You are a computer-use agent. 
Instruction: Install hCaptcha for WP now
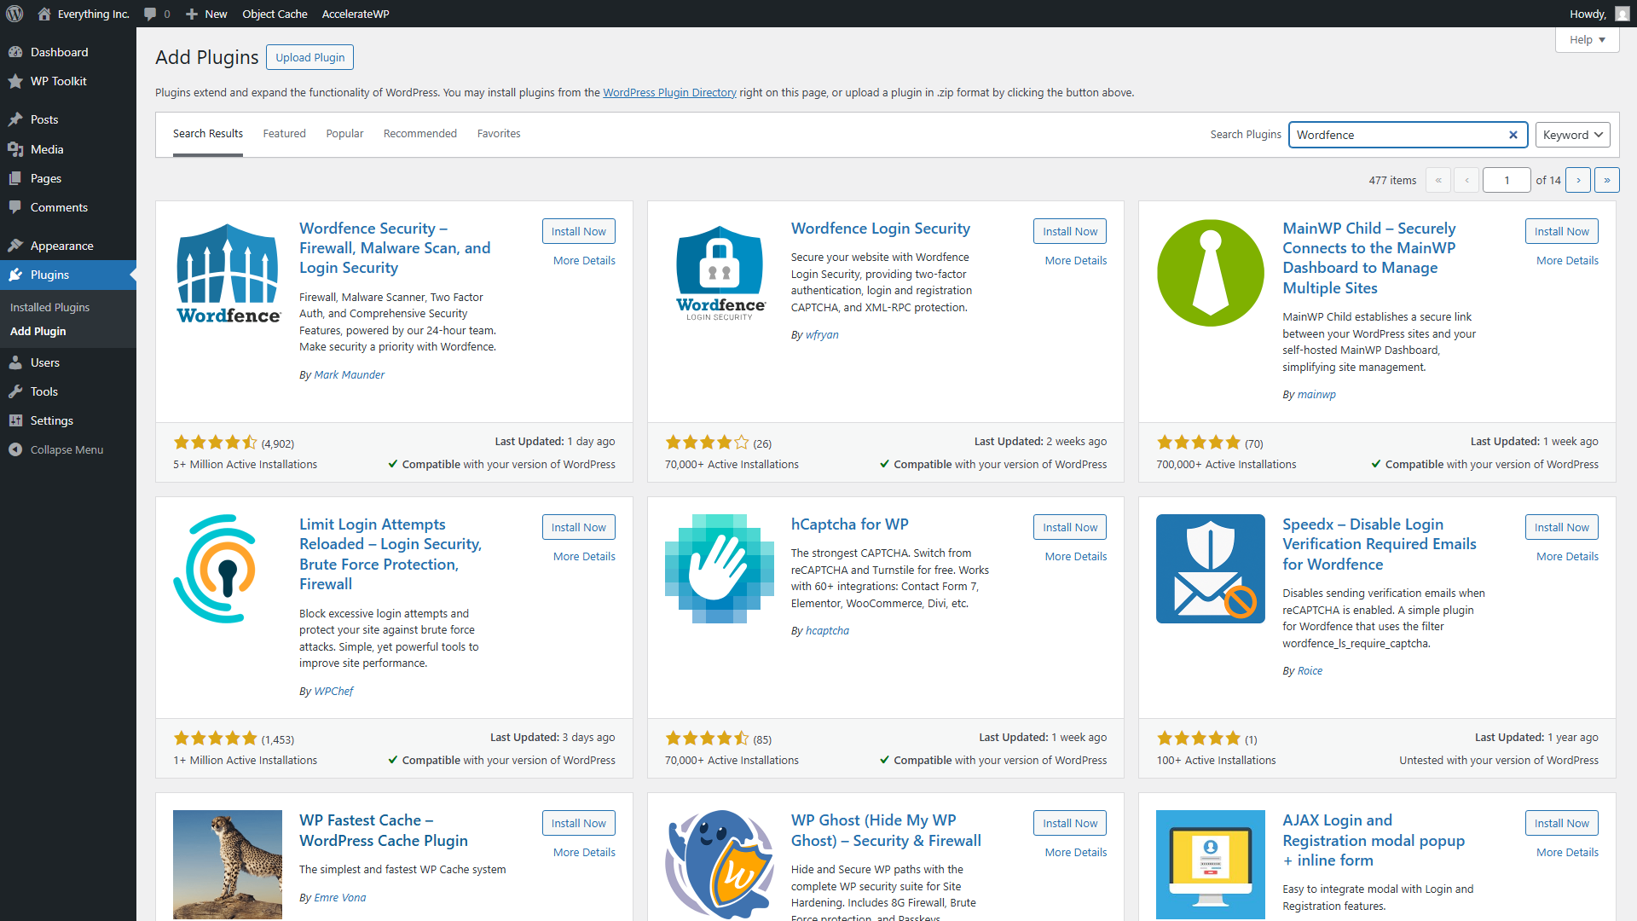[1070, 527]
